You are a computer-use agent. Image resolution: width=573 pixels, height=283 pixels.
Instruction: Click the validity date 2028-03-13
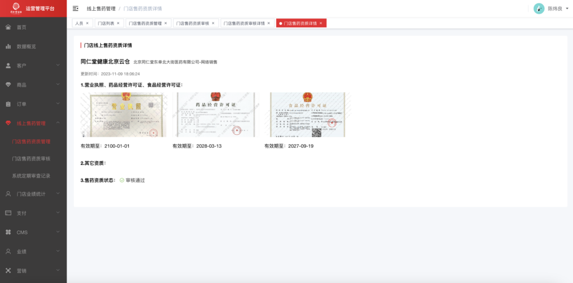[209, 146]
